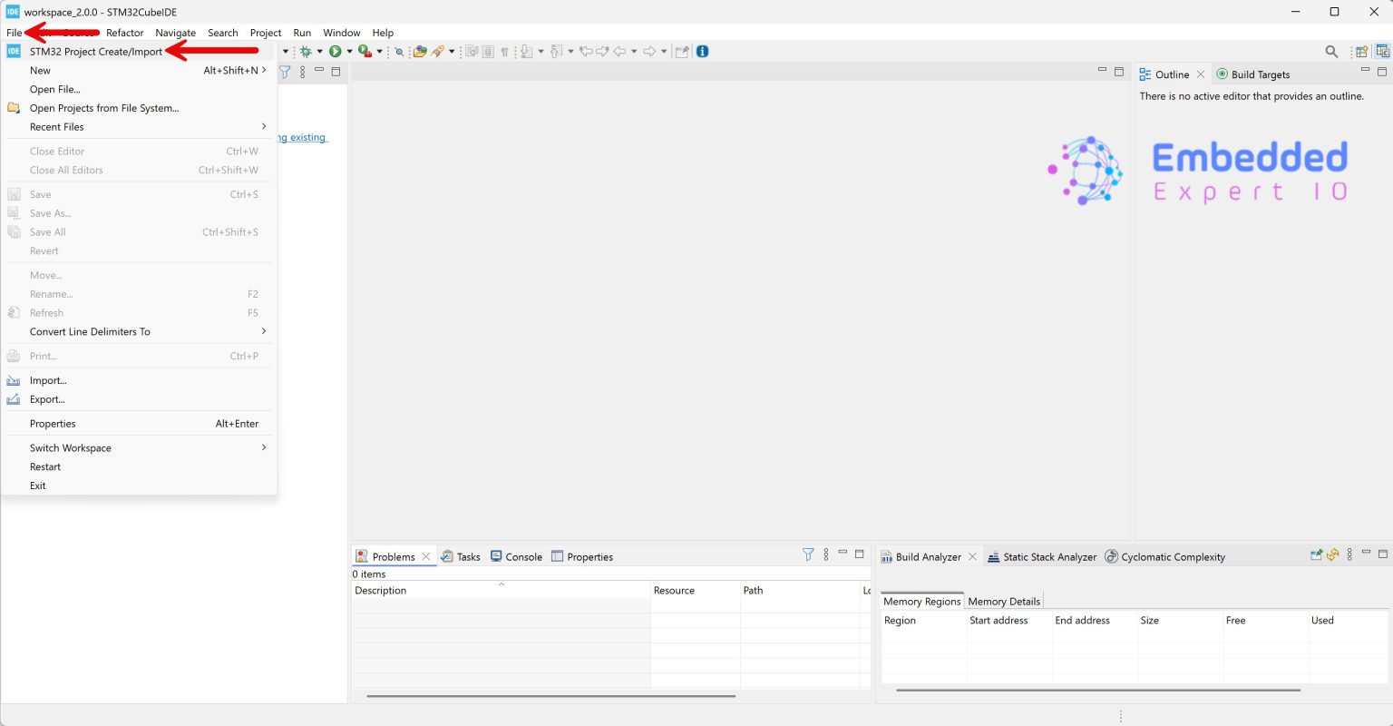This screenshot has width=1393, height=726.
Task: Open the global Search magnifier icon
Action: tap(1331, 52)
